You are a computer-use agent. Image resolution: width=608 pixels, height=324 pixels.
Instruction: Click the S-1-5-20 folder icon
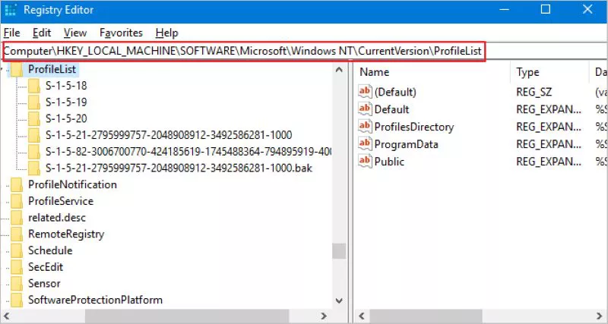[34, 119]
